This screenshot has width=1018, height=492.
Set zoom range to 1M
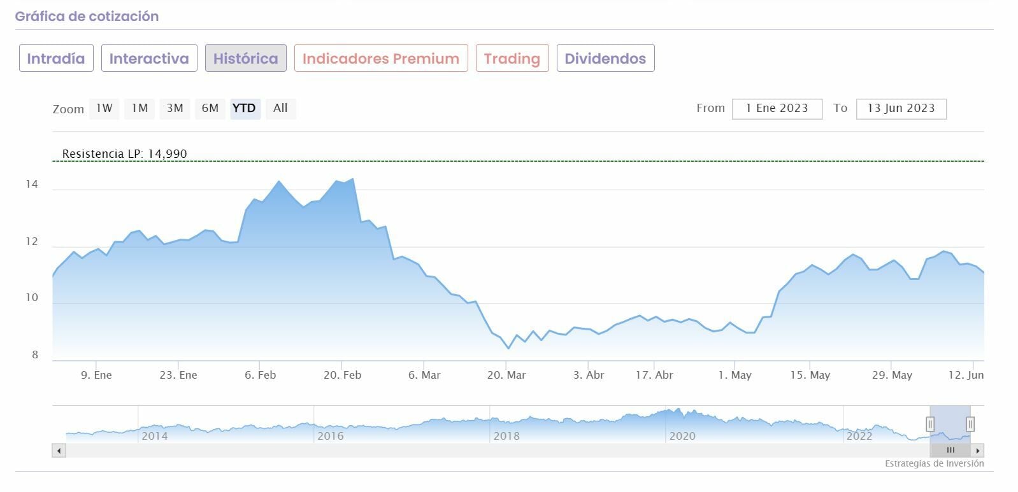140,108
